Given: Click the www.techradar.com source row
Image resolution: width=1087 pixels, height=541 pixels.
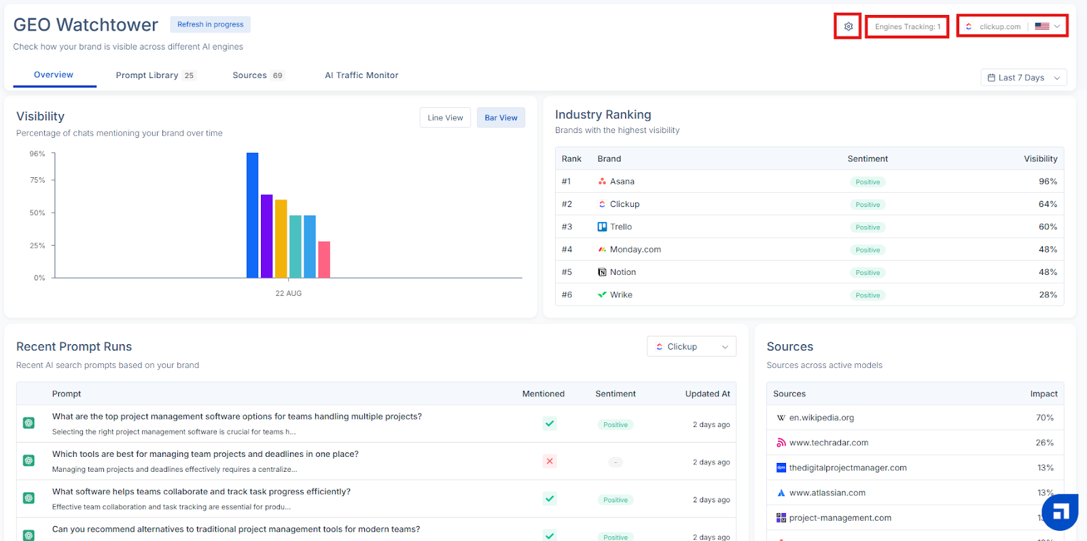Looking at the screenshot, I should click(915, 443).
